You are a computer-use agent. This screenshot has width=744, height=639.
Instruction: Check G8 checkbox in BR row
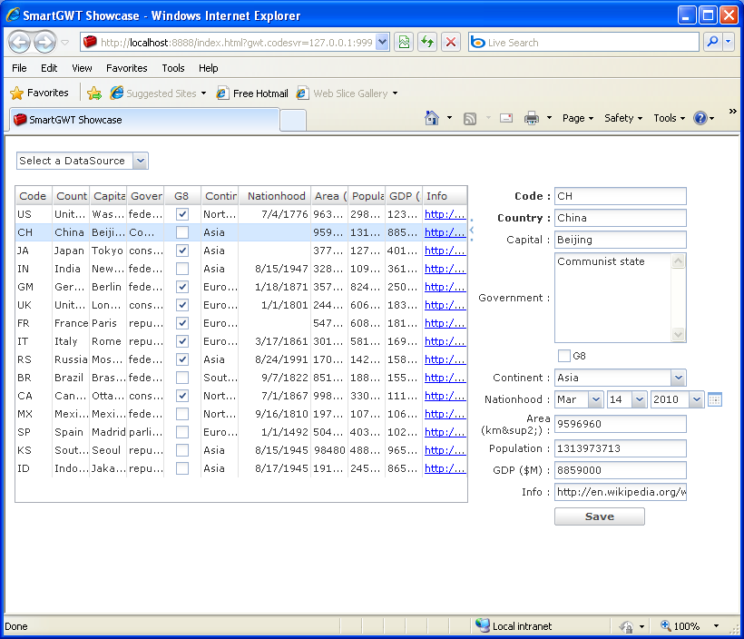182,378
